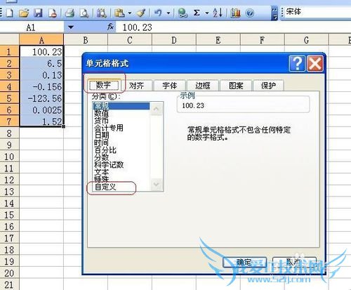Select 文本 in the category list

coord(121,172)
